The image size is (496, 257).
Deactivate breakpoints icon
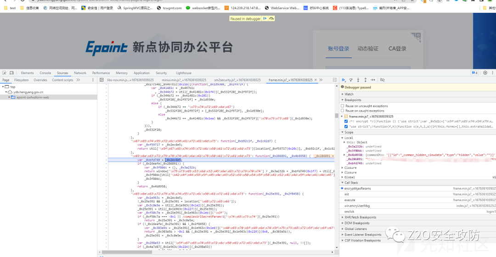click(x=382, y=80)
